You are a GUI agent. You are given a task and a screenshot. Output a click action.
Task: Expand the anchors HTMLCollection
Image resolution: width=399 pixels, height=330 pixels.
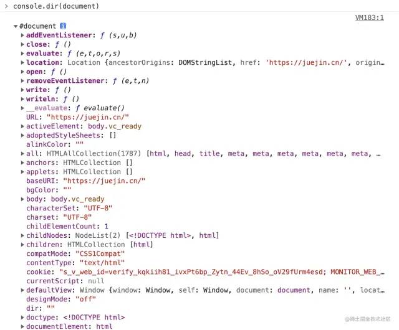[x=22, y=163]
